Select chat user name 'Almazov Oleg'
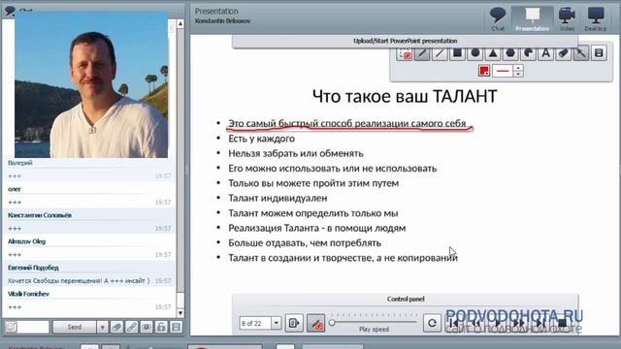The width and height of the screenshot is (621, 349). tap(26, 241)
